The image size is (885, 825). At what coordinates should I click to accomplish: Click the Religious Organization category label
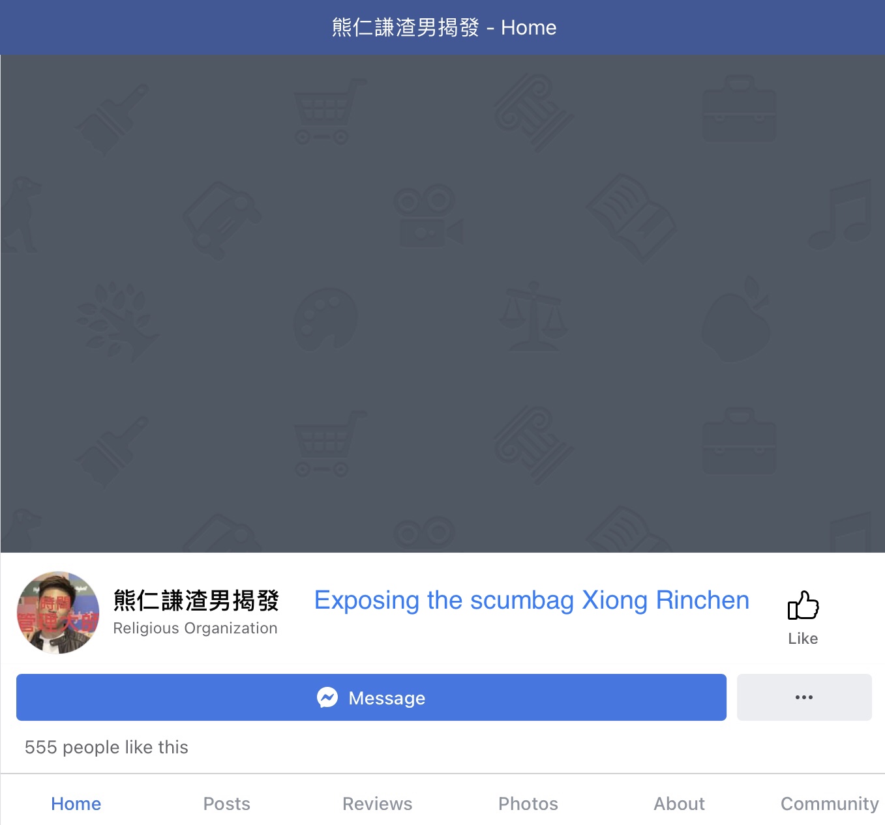pos(195,628)
